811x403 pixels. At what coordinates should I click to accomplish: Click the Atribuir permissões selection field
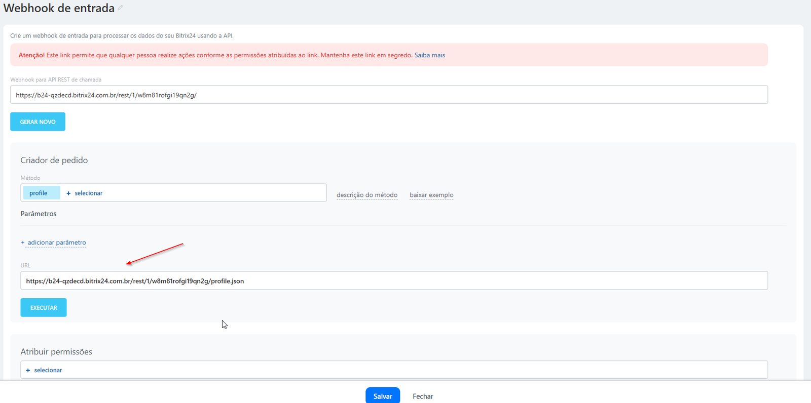(x=394, y=370)
